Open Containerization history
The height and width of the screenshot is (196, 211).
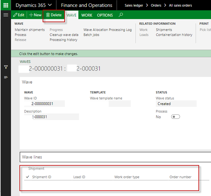tap(174, 35)
